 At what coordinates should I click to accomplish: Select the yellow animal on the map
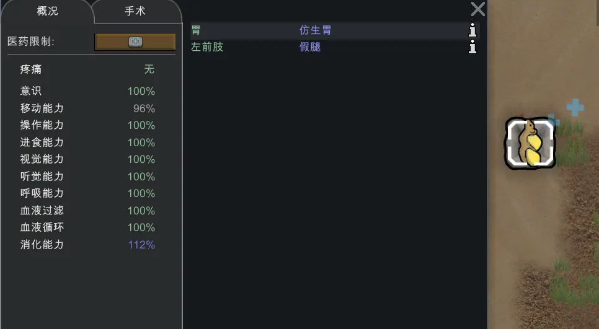coord(530,144)
